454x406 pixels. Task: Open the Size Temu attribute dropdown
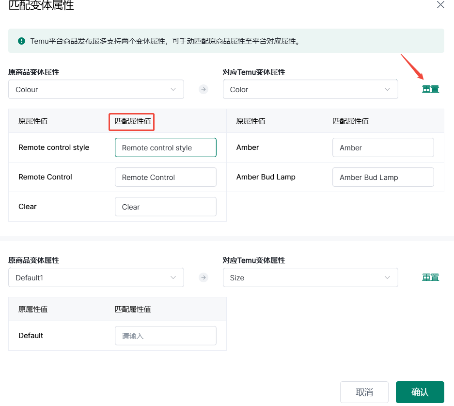click(x=311, y=277)
